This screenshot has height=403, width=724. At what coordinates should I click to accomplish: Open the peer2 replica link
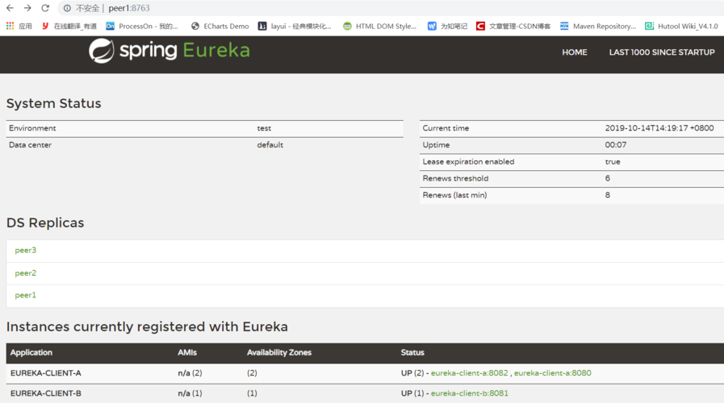(x=25, y=273)
